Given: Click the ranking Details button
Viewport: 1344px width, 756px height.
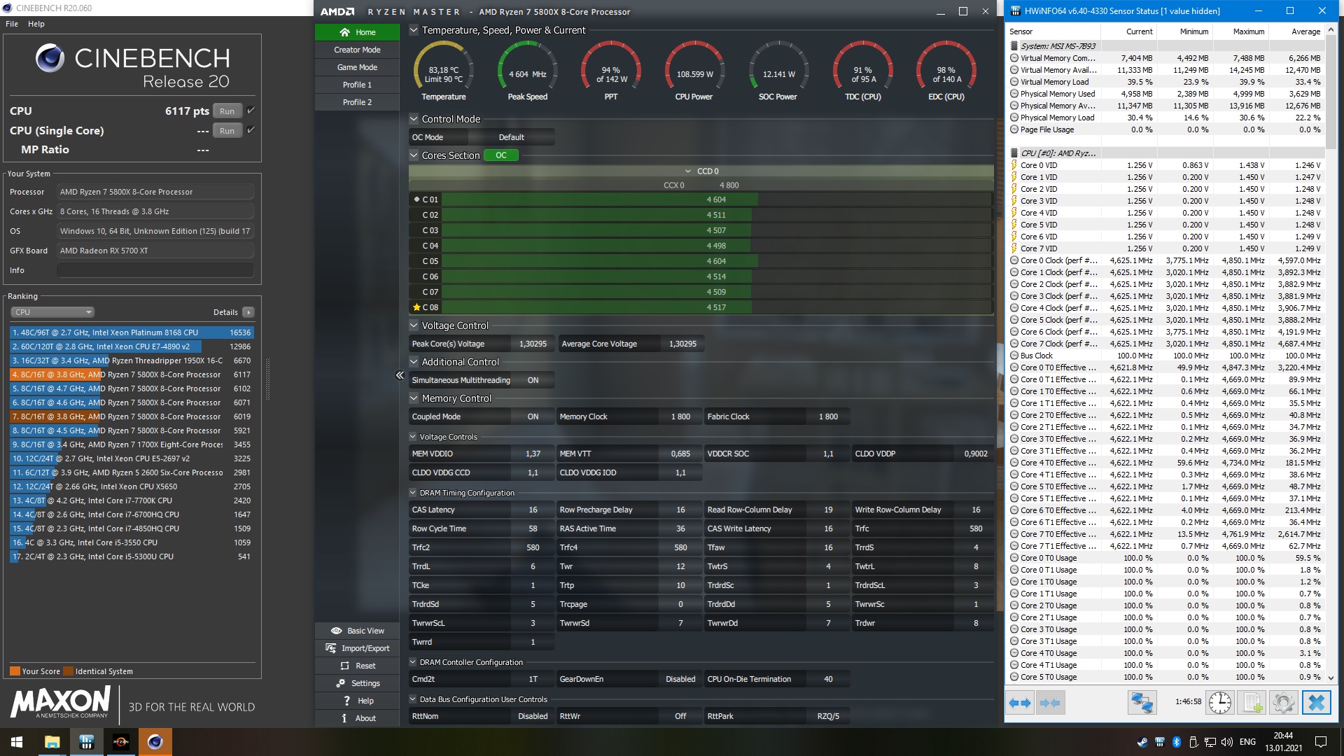Looking at the screenshot, I should [x=248, y=312].
